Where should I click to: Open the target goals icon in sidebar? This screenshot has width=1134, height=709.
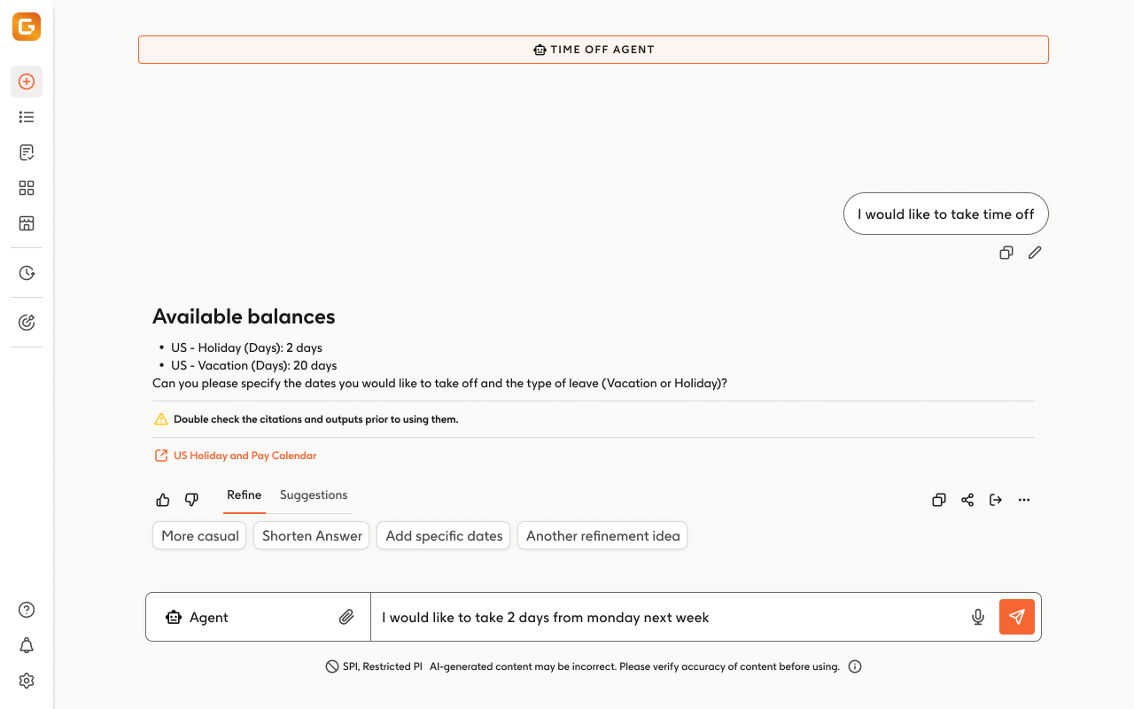[27, 323]
